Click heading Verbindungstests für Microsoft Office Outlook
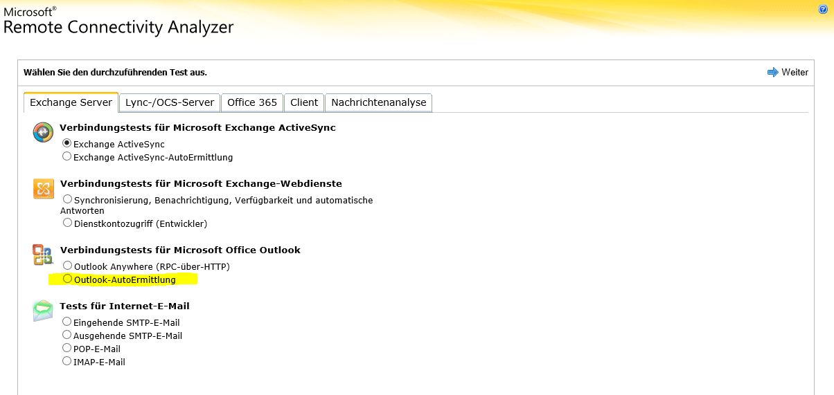The image size is (834, 395). (180, 250)
